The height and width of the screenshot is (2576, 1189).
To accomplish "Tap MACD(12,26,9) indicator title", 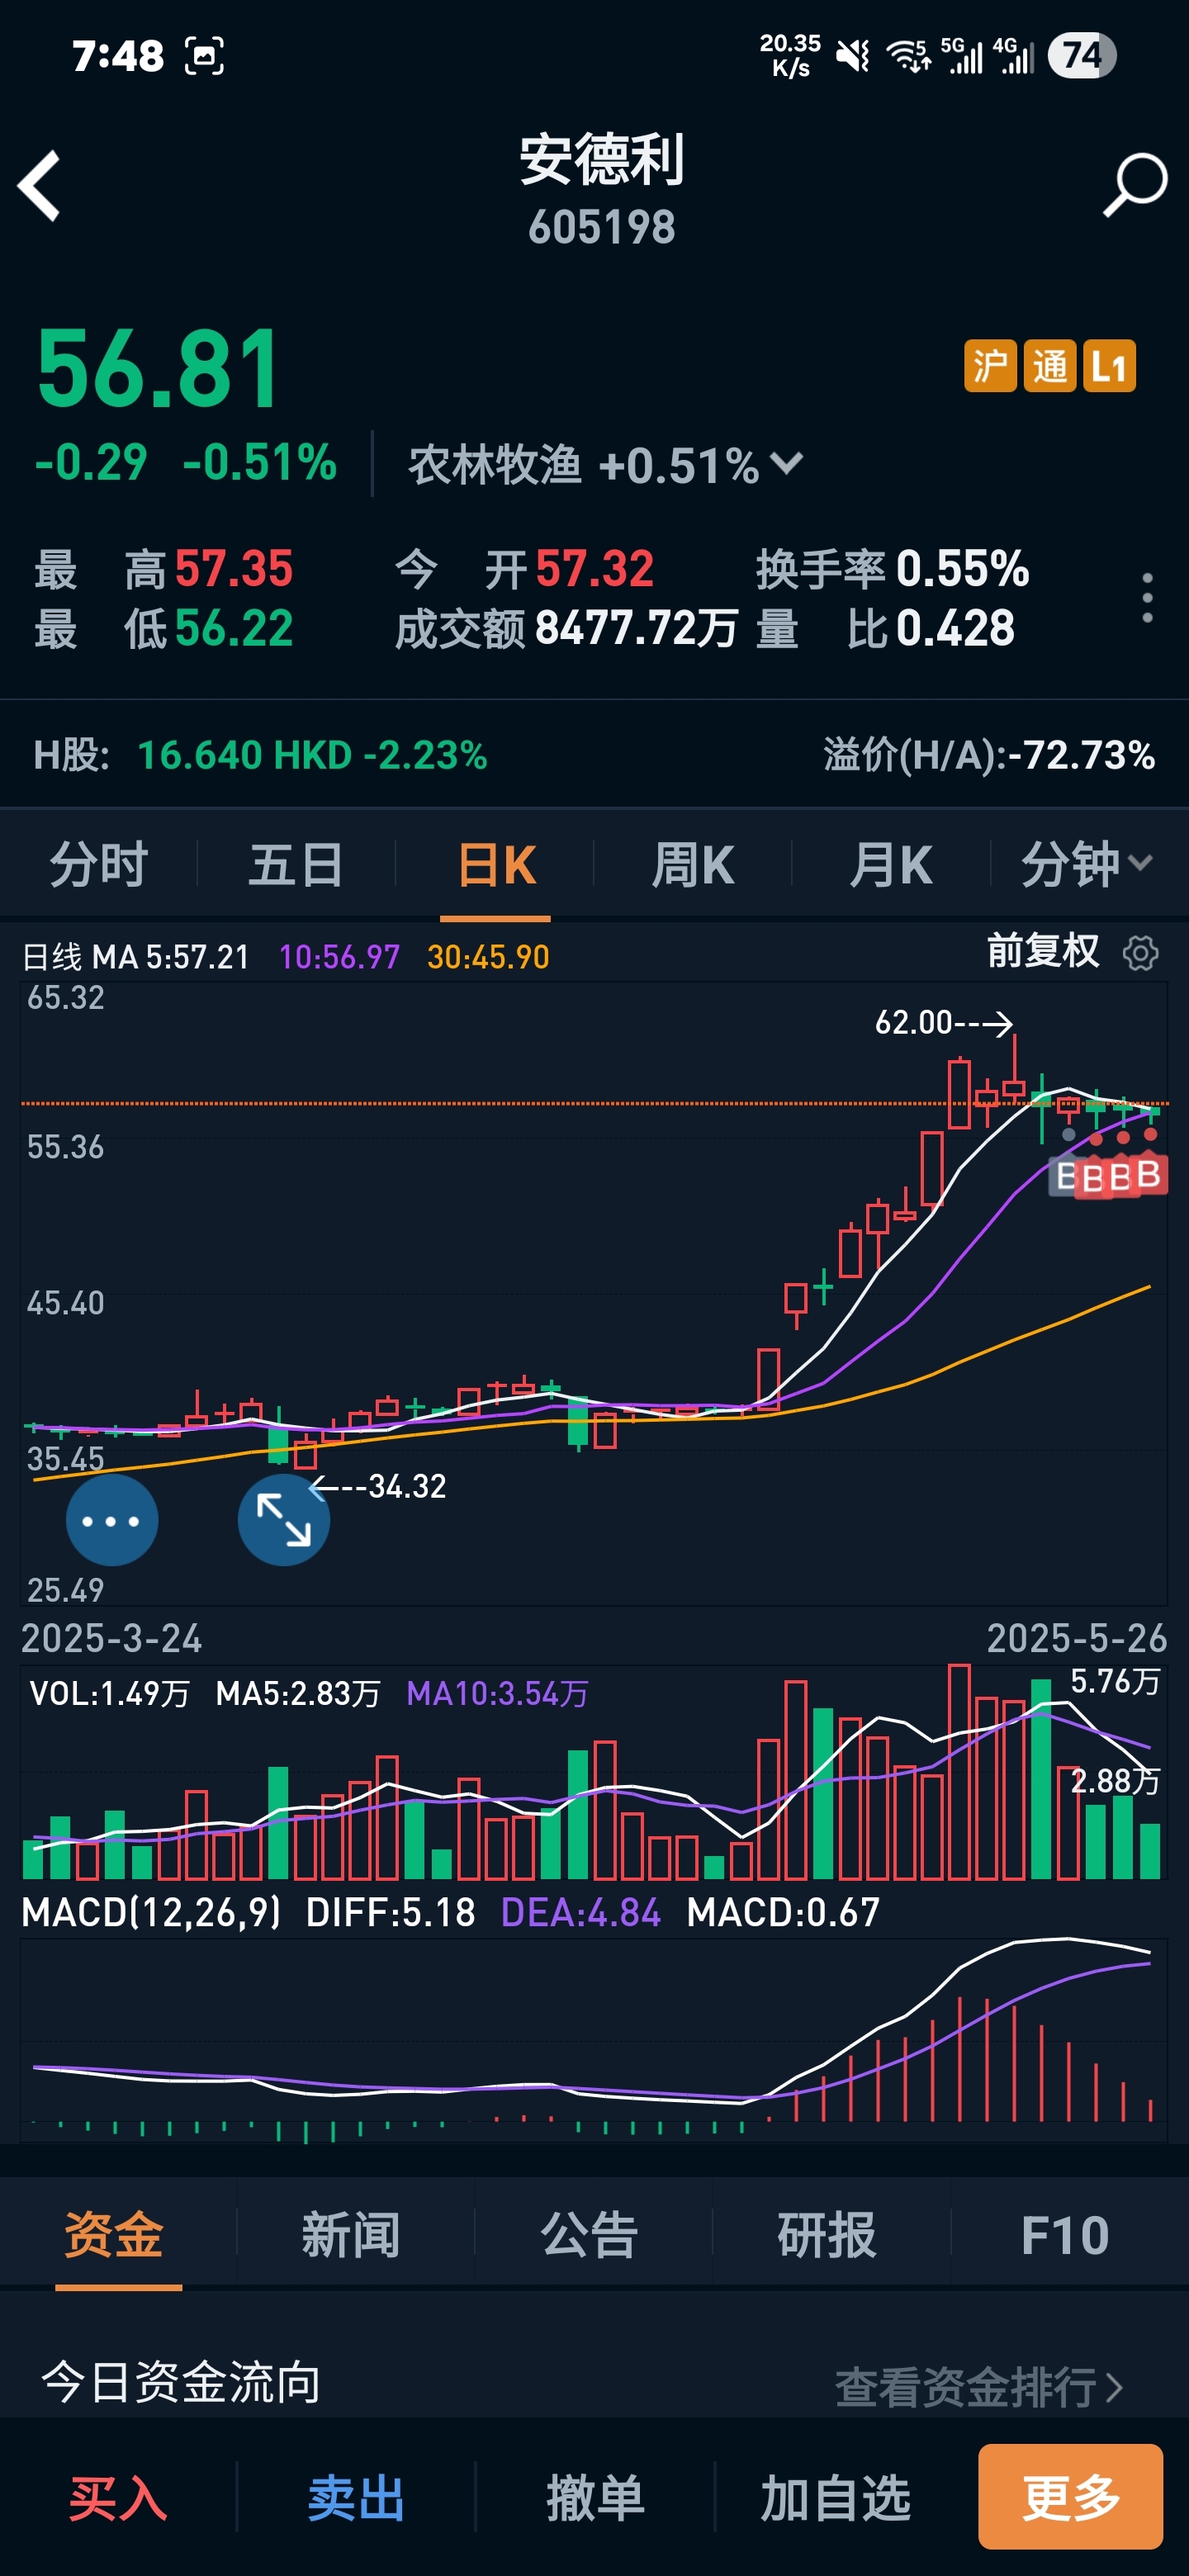I will (x=151, y=1912).
